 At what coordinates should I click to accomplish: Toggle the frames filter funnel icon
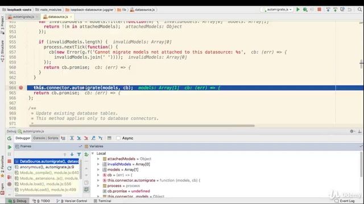pos(79,154)
